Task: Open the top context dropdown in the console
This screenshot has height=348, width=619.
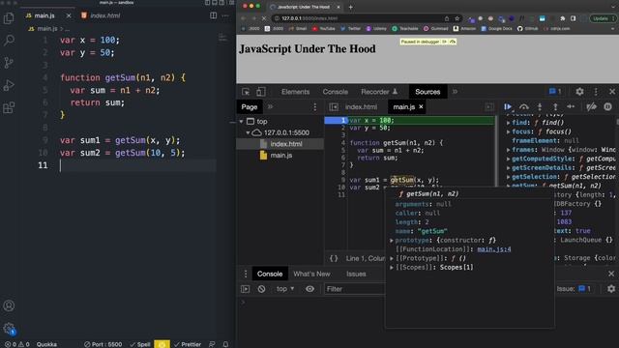Action: (x=285, y=289)
